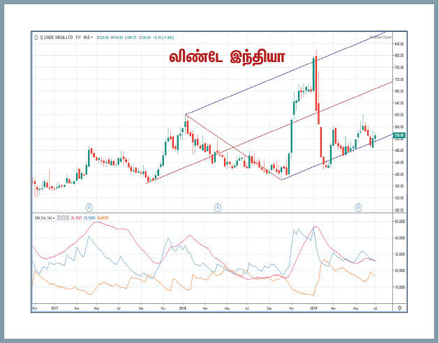Collapse the chart legend with the minus icon
Image resolution: width=439 pixels, height=343 pixels.
point(36,38)
